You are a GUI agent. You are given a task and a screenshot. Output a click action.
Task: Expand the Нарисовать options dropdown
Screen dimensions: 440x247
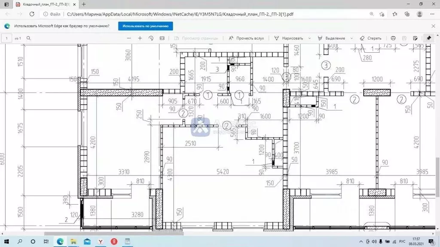pyautogui.click(x=309, y=38)
